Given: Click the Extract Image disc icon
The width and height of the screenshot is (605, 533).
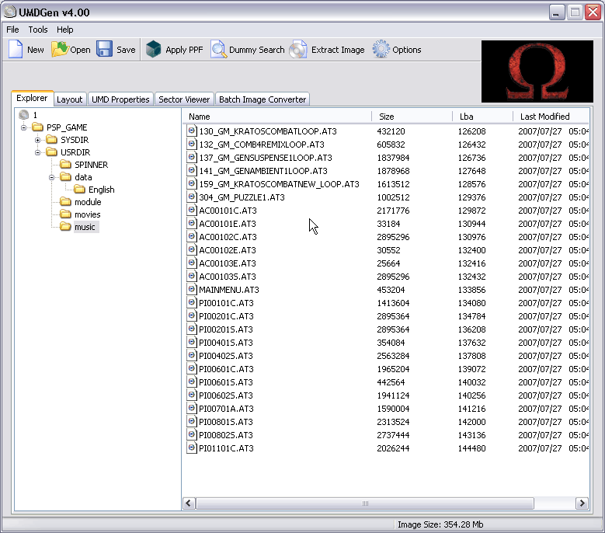Looking at the screenshot, I should coord(298,50).
